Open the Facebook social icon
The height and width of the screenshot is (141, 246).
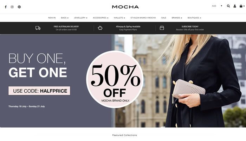click(x=6, y=7)
